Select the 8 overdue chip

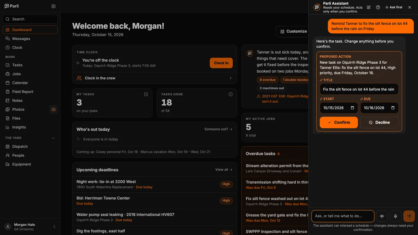pyautogui.click(x=268, y=80)
